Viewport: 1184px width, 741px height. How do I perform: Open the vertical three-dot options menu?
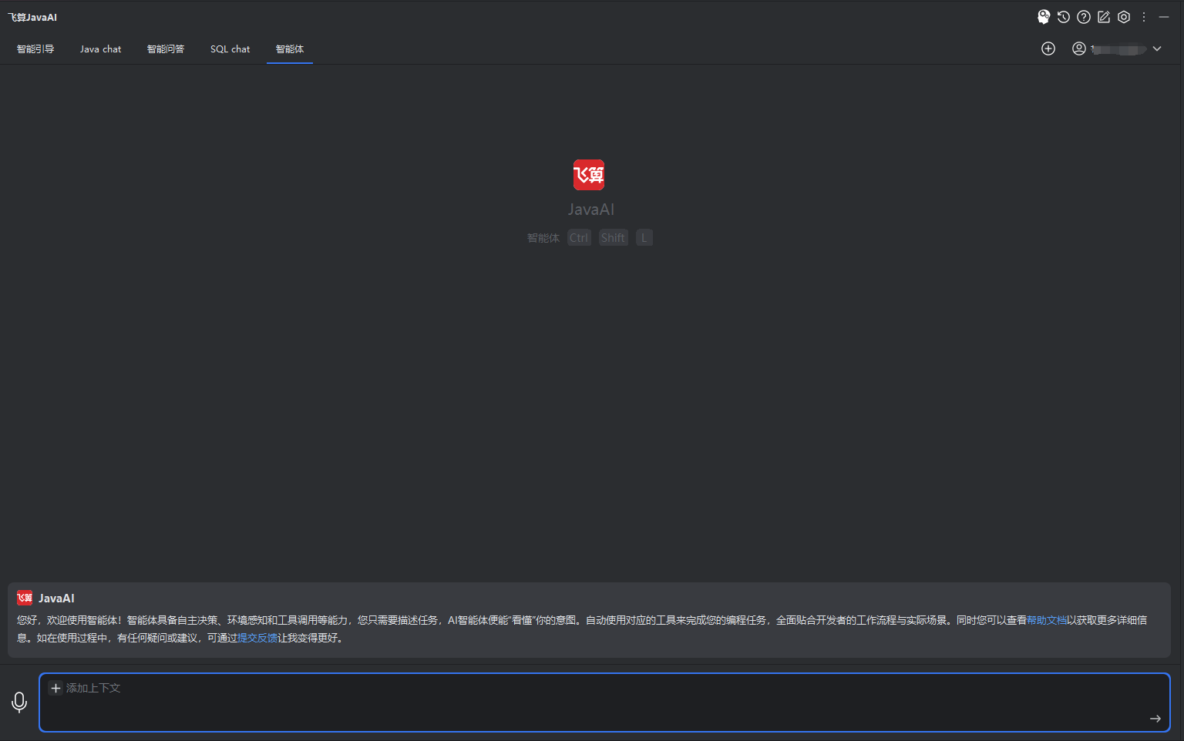click(1144, 17)
